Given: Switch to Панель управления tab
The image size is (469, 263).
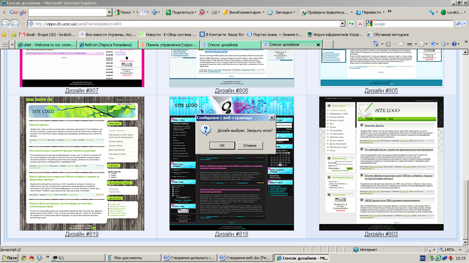Looking at the screenshot, I should coord(169,45).
